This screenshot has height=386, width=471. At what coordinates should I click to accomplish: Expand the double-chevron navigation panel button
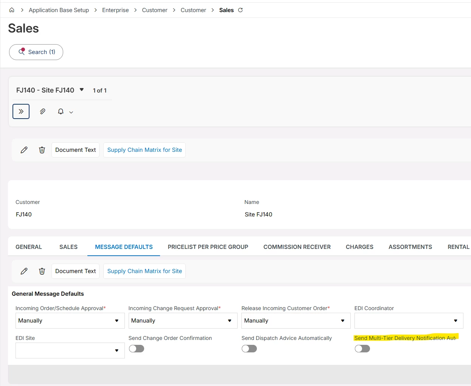21,111
